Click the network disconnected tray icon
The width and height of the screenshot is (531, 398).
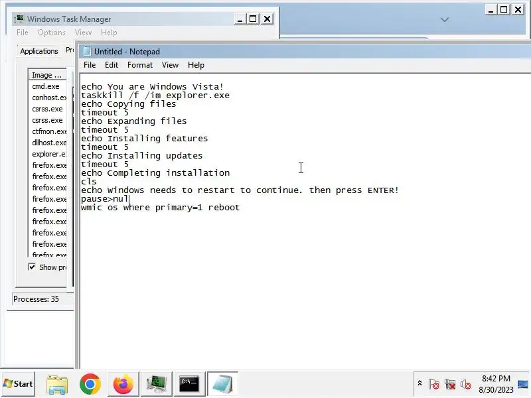[x=450, y=385]
